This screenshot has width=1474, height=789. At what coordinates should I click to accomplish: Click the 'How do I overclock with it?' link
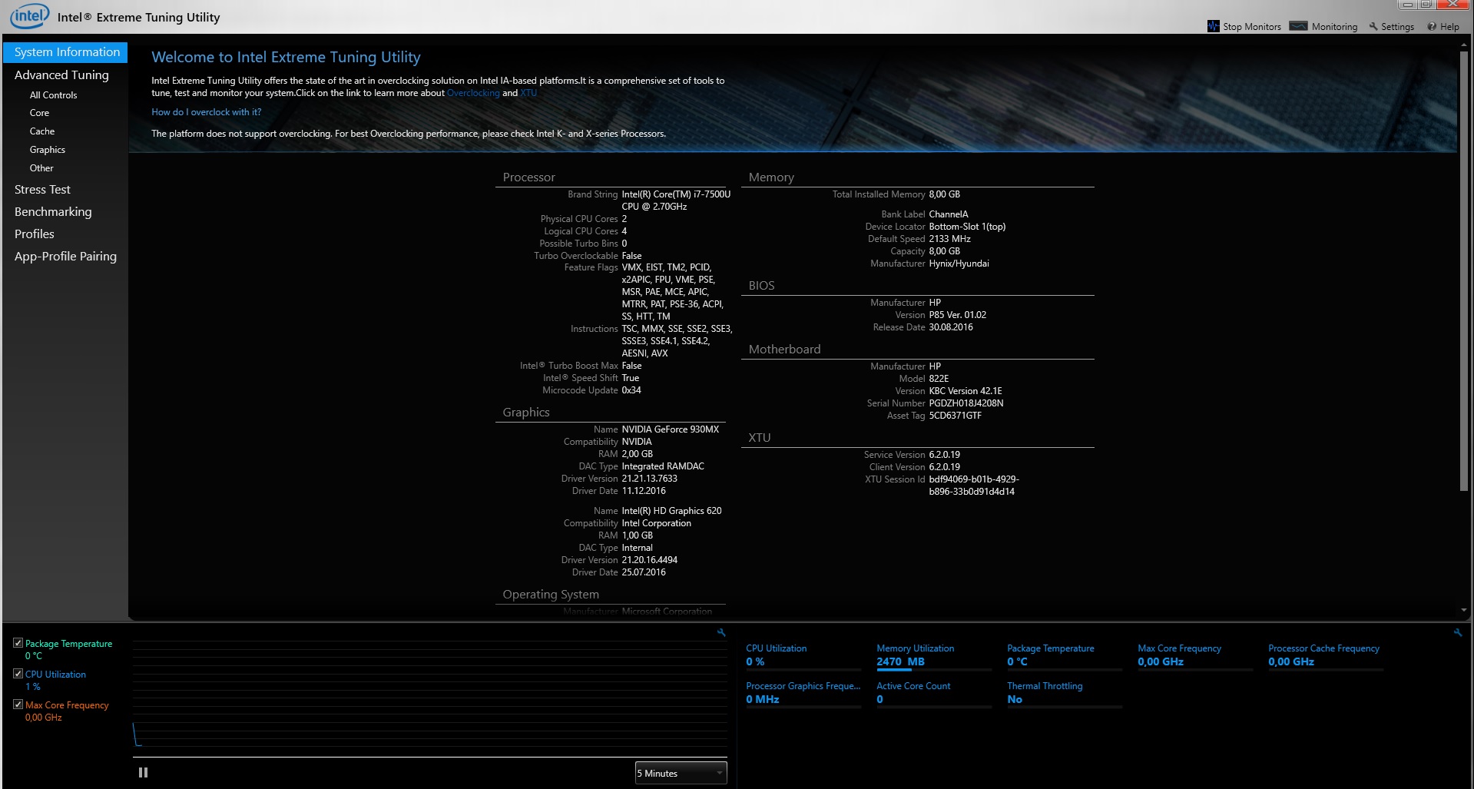coord(206,112)
